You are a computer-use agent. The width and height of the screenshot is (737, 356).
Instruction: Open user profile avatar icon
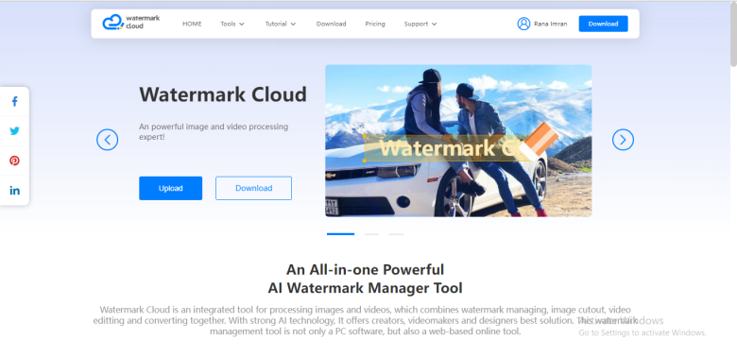[x=523, y=24]
